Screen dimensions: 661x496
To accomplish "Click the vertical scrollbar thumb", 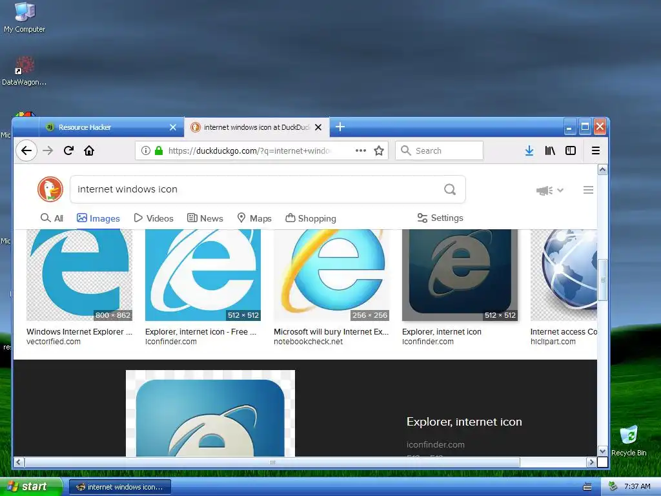I will coord(603,280).
